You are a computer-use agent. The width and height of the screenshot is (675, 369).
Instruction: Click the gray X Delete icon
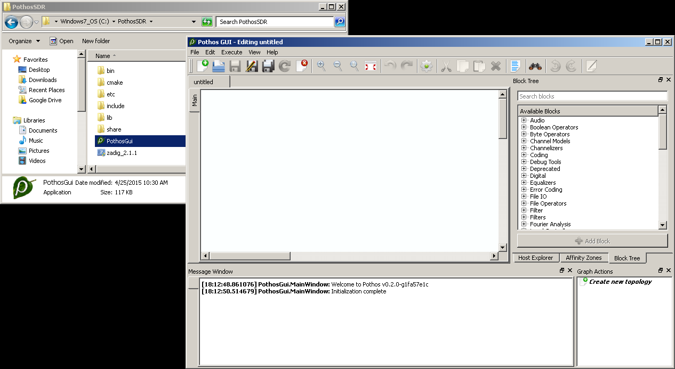pos(496,66)
